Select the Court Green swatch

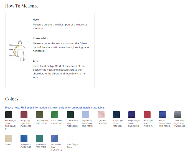click(55, 115)
